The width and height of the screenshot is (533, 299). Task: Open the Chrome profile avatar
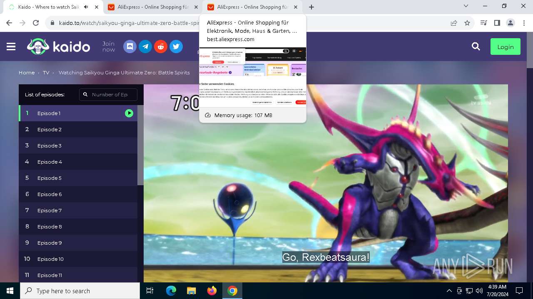(x=511, y=23)
